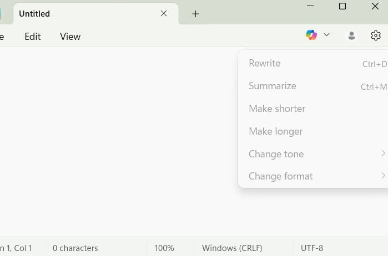Maximize the Notepad window
388x256 pixels.
(342, 6)
